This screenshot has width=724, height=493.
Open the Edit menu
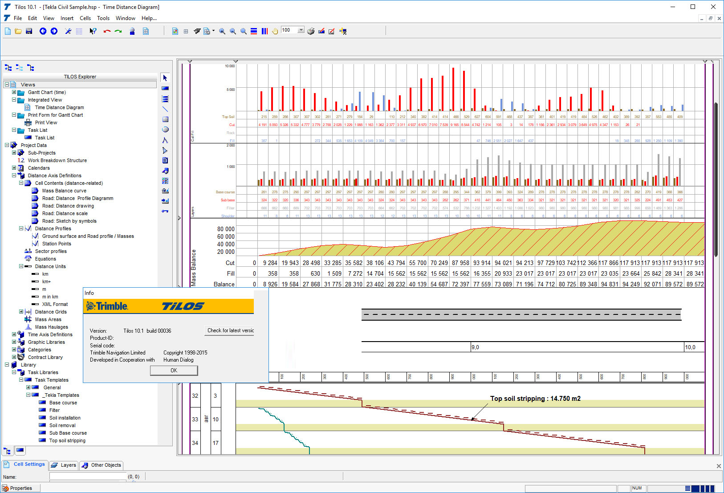(33, 18)
